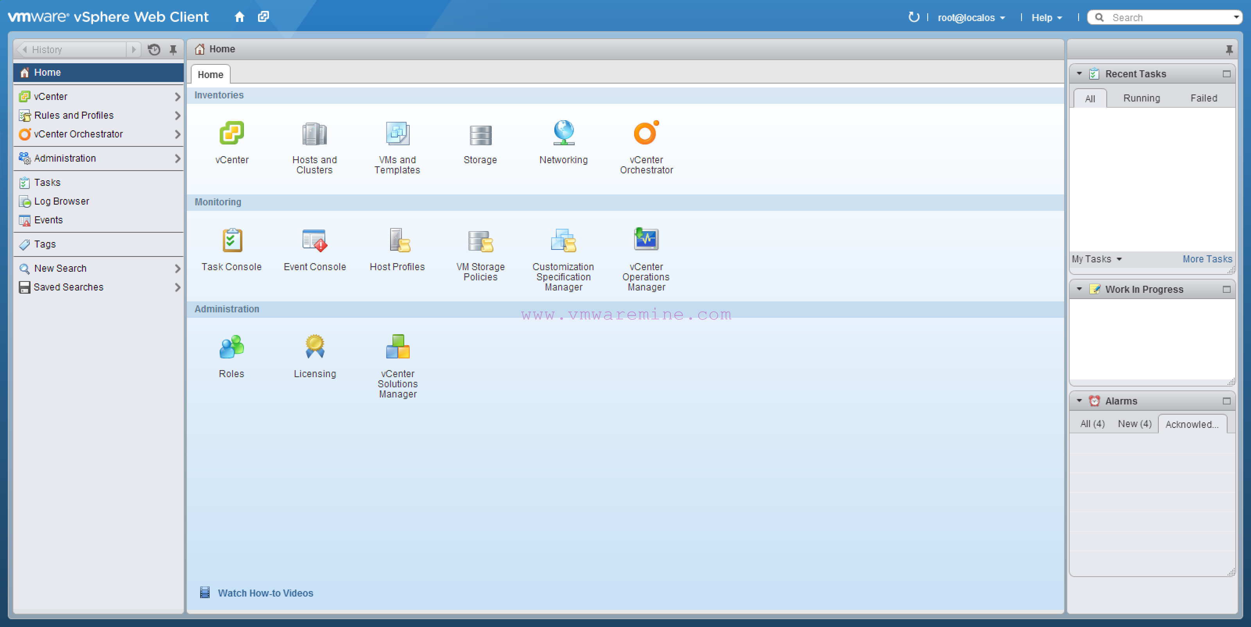1251x627 pixels.
Task: Open the My Tasks filter dropdown
Action: pos(1097,259)
